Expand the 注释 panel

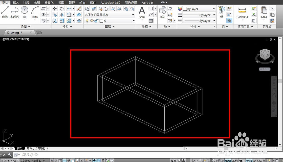point(146,26)
